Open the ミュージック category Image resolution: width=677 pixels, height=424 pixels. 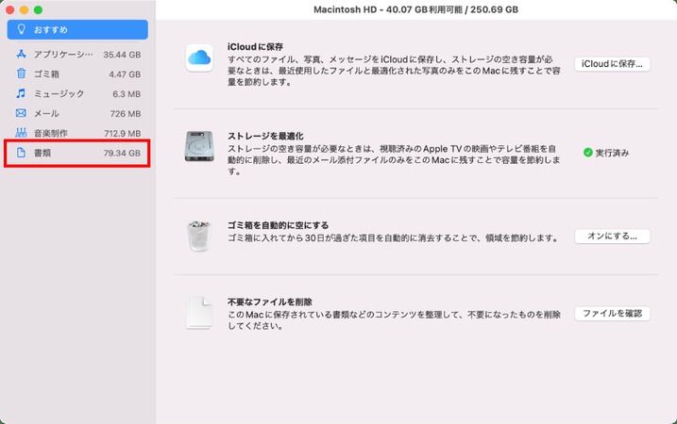point(77,93)
